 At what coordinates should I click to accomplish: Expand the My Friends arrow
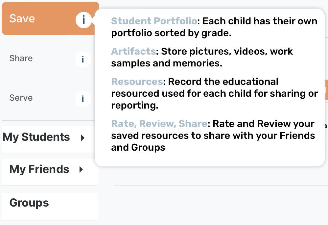pos(81,170)
